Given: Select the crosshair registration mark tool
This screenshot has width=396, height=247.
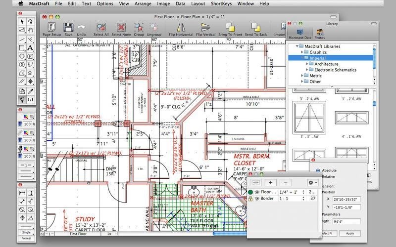Looking at the screenshot, I should coord(31,82).
